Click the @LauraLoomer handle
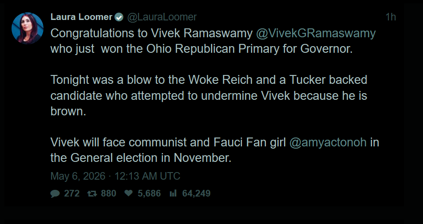423x224 pixels. [162, 17]
